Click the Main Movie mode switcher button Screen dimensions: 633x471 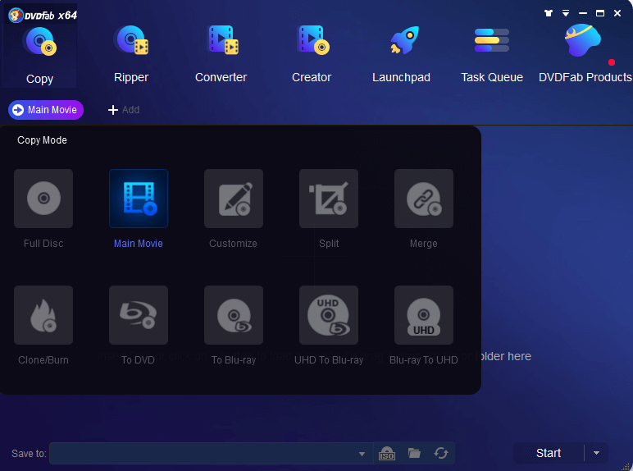point(46,110)
